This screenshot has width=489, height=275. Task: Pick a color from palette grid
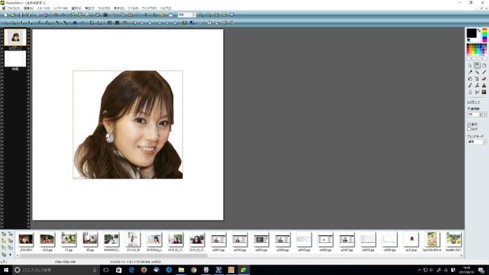[x=476, y=50]
